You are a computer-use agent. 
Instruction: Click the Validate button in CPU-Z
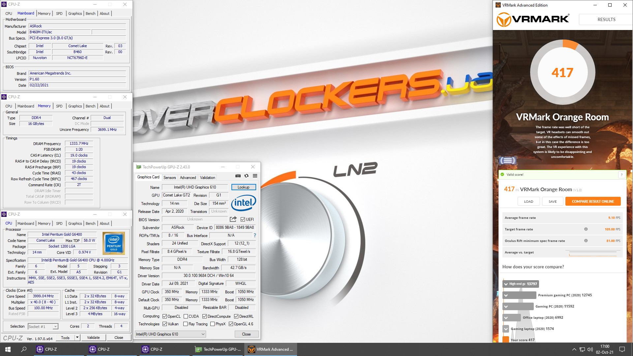coord(93,337)
